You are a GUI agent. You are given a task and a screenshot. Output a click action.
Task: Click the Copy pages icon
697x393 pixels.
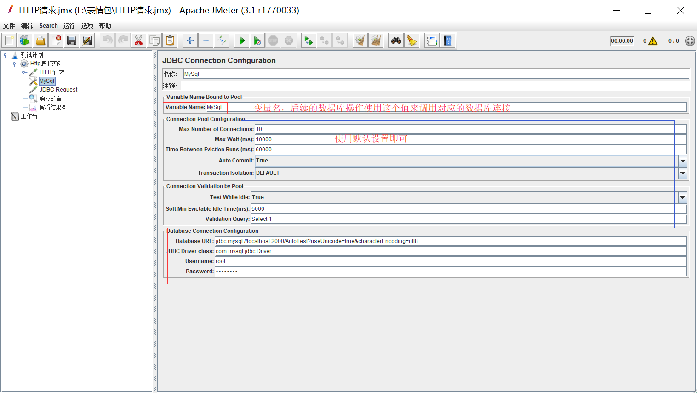[x=154, y=40]
